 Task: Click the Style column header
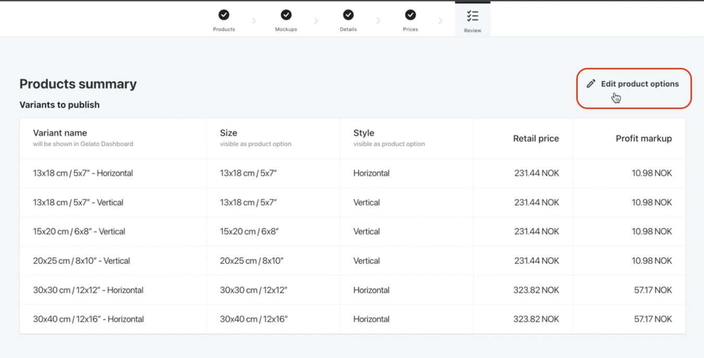tap(364, 133)
